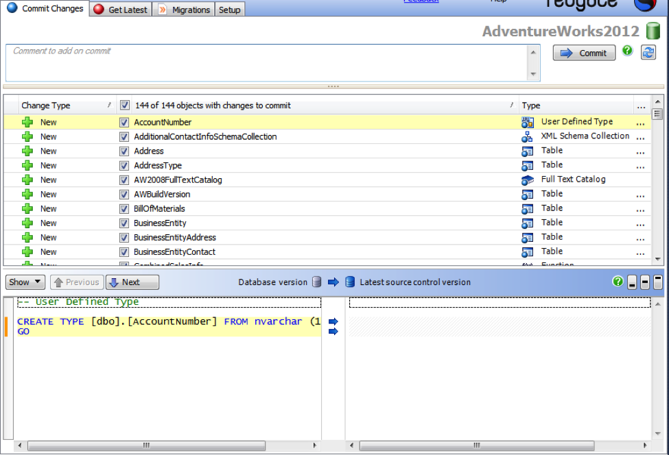Uncheck the AWBuildVersion checkbox
669x455 pixels.
(x=124, y=195)
